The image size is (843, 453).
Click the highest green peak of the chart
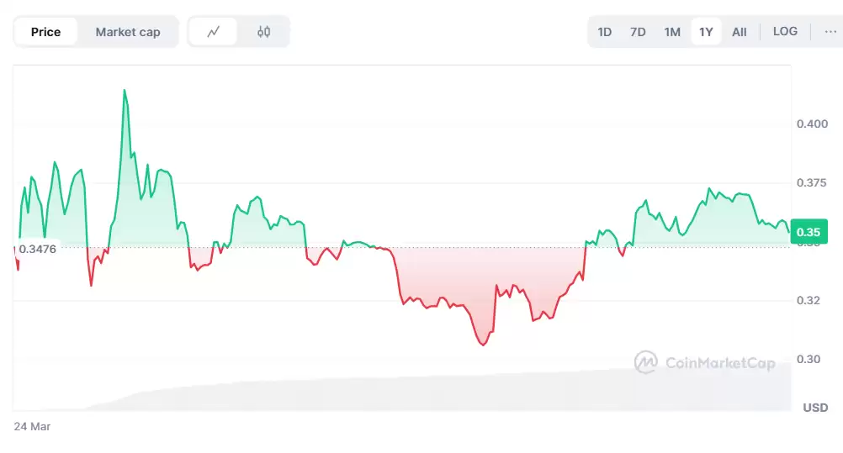tap(125, 91)
